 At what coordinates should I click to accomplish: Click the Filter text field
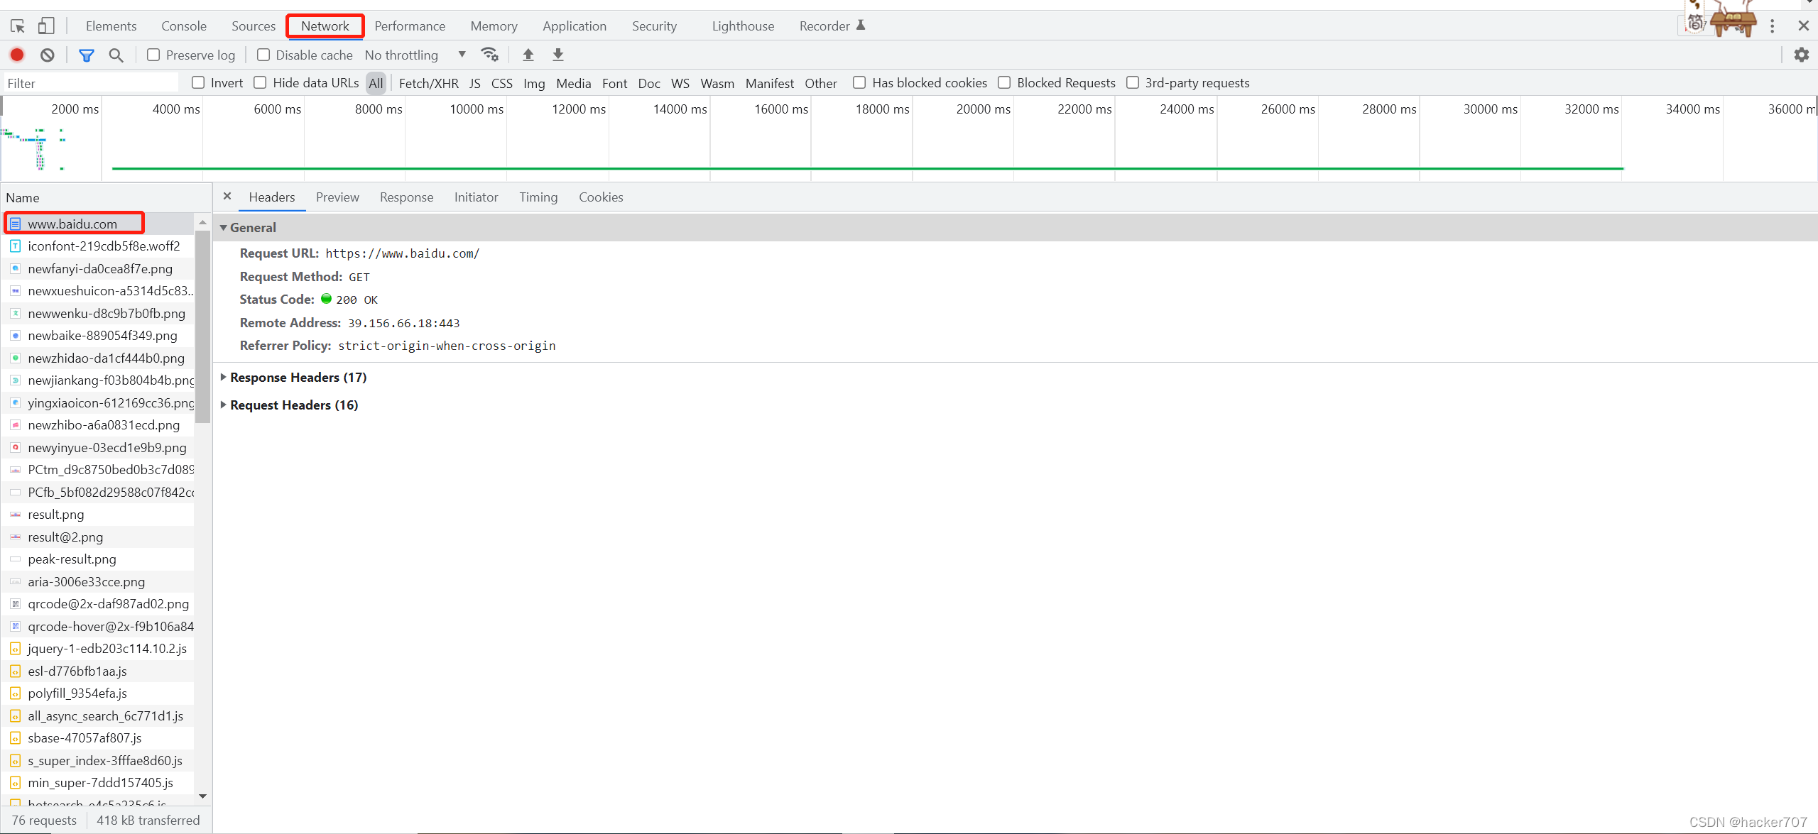pos(91,83)
